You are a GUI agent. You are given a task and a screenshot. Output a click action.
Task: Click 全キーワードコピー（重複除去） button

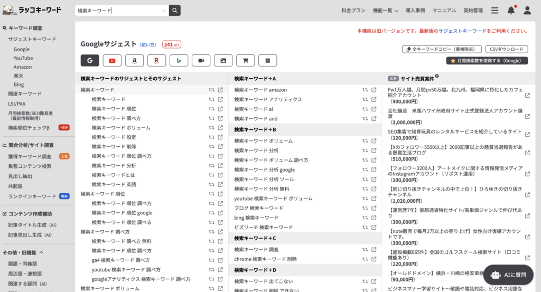[x=442, y=49]
